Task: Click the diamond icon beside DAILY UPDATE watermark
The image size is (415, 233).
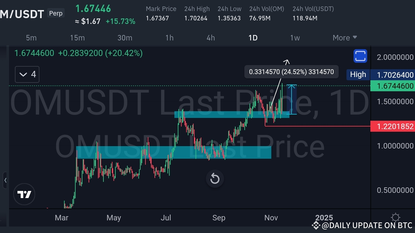Action: (316, 225)
